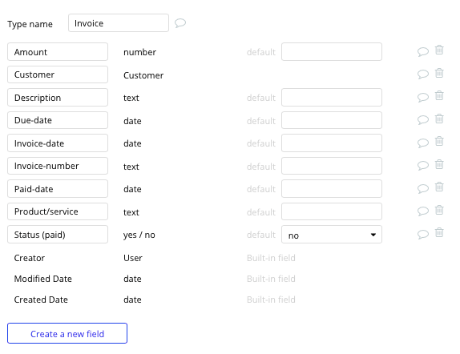Click trash icon for Invoice-date field
Image resolution: width=460 pixels, height=354 pixels.
(x=439, y=141)
